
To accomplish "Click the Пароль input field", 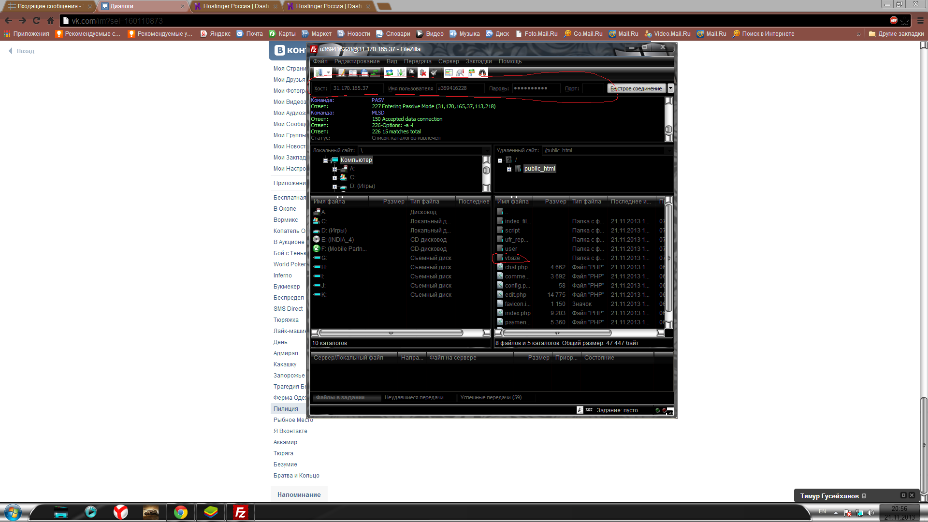I will [536, 88].
